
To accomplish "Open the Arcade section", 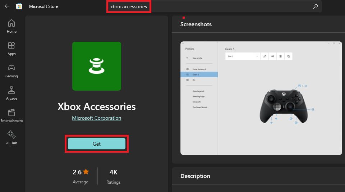I will tap(11, 93).
